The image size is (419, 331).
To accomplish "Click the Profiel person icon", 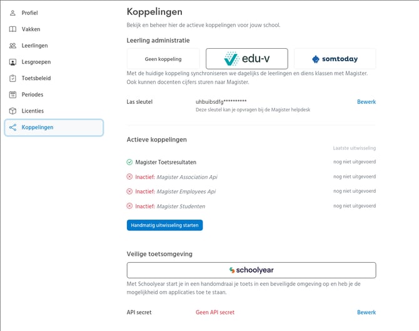I will pyautogui.click(x=13, y=13).
